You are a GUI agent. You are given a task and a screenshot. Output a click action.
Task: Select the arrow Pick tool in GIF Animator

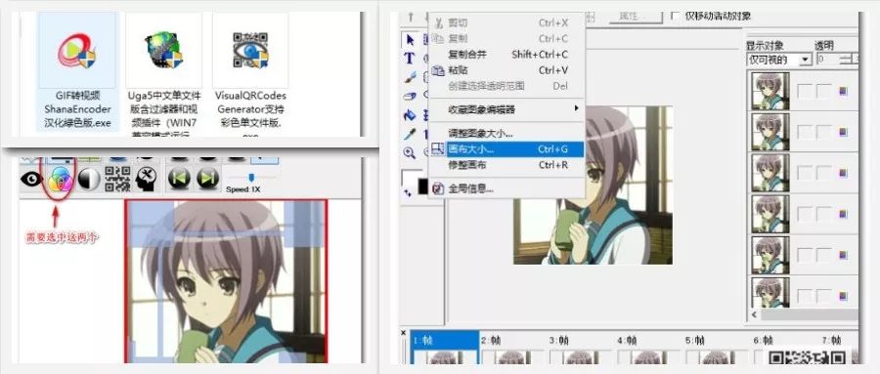tap(410, 40)
